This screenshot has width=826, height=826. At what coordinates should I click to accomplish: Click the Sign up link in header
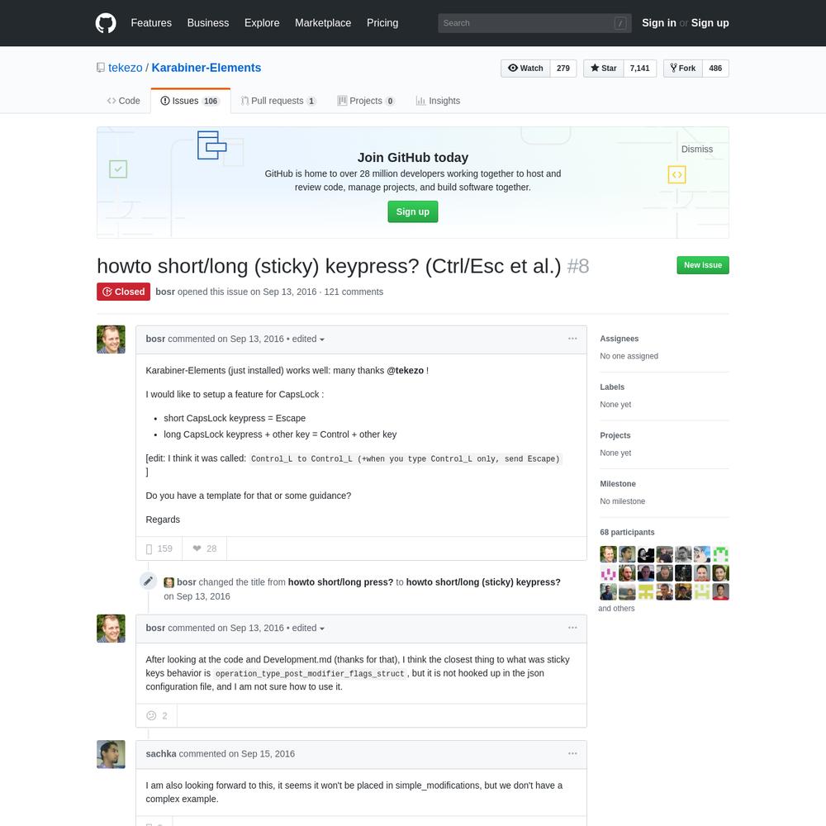[710, 23]
